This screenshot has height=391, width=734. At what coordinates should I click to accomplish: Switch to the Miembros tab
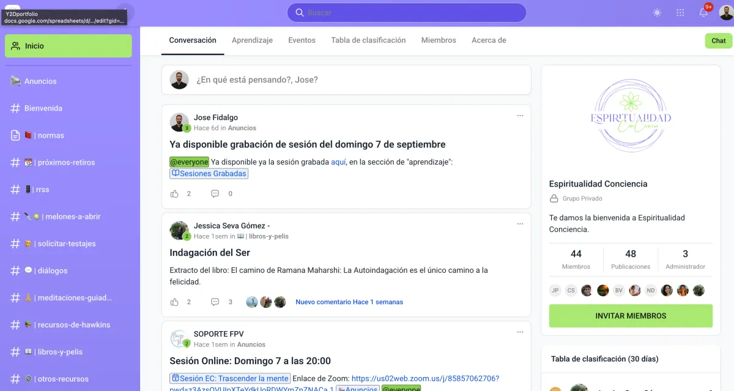439,40
